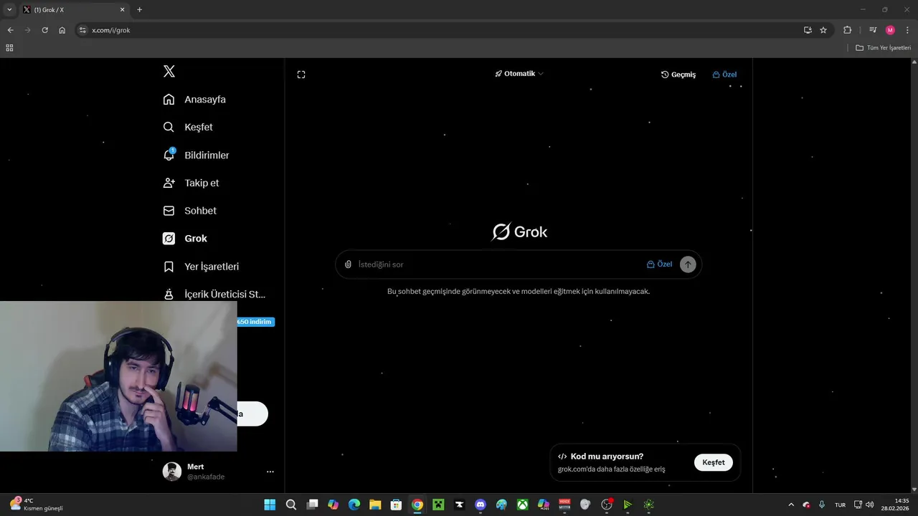This screenshot has width=918, height=516.
Task: Open Chrome media control icon
Action: click(x=873, y=30)
